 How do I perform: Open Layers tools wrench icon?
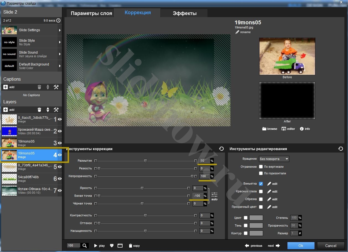tap(56, 110)
